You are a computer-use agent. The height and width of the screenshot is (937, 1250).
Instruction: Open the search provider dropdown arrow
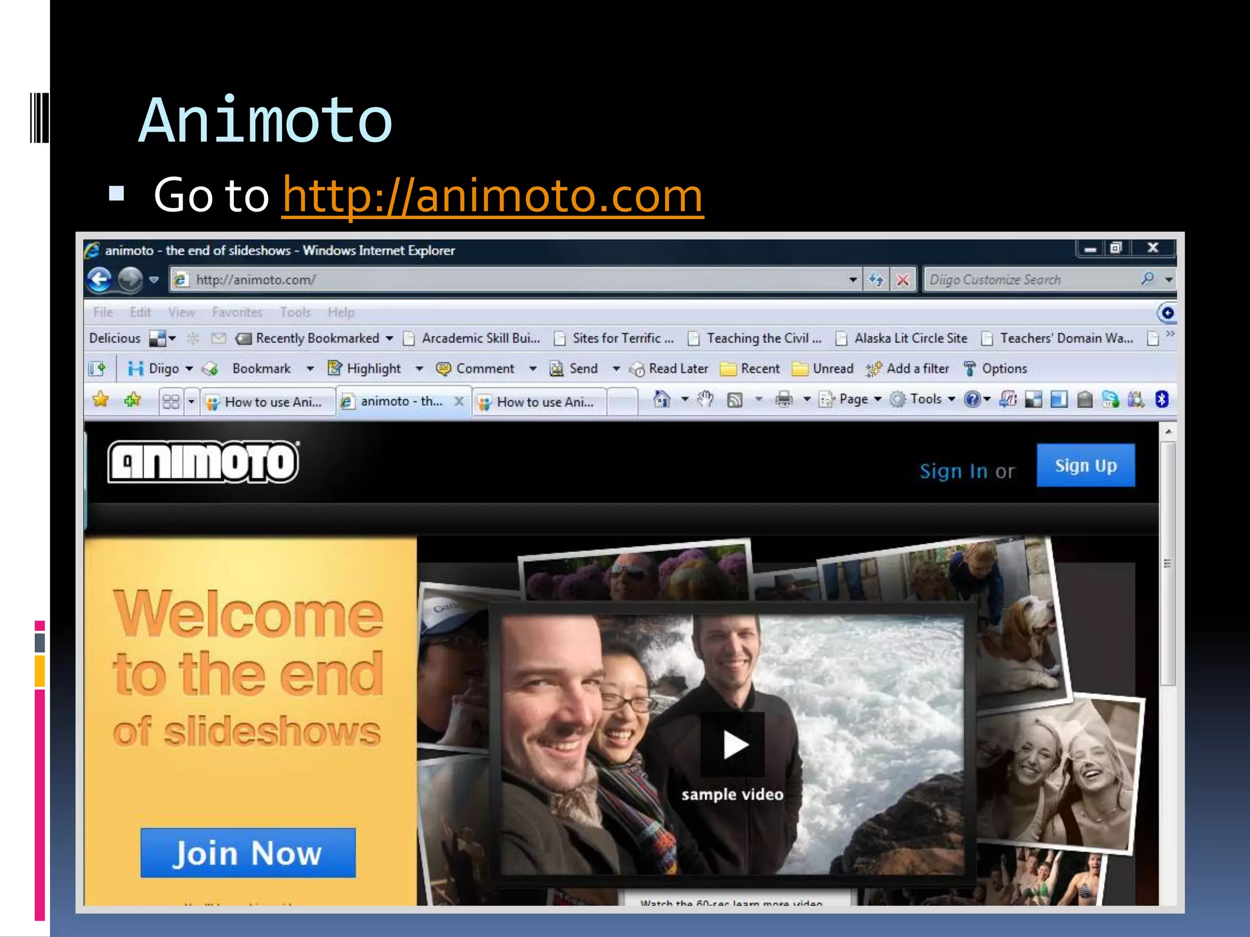1169,280
